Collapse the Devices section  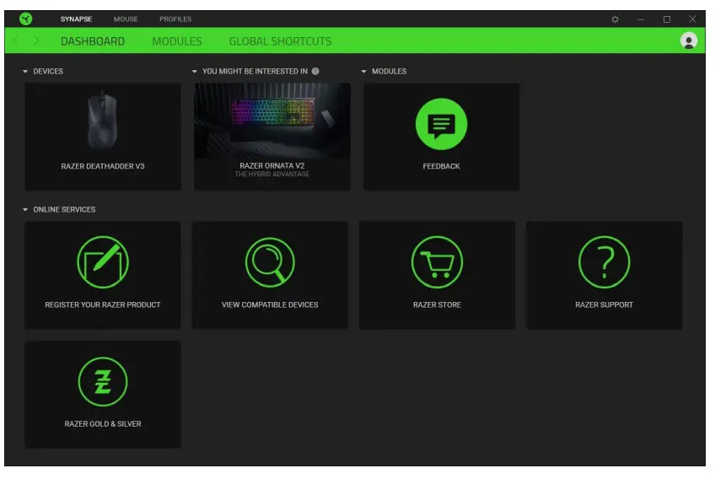tap(25, 72)
